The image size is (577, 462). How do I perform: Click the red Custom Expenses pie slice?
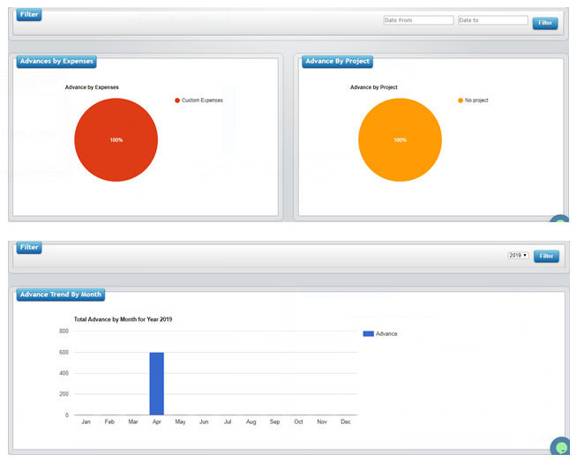click(x=116, y=140)
